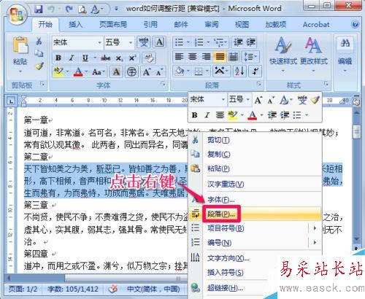The height and width of the screenshot is (299, 365).
Task: Click the Paste icon in clipboard group
Action: [x=20, y=45]
